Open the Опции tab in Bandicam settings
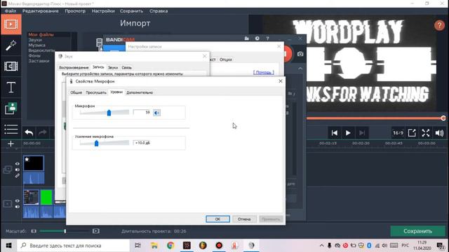 [226, 59]
